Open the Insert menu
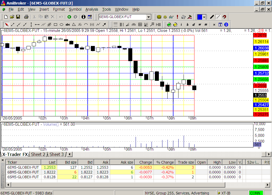This screenshot has height=195, width=272. click(x=44, y=9)
